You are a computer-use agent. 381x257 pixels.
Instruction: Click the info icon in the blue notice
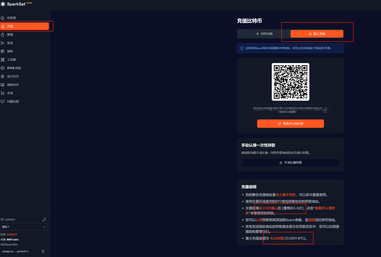(x=242, y=48)
